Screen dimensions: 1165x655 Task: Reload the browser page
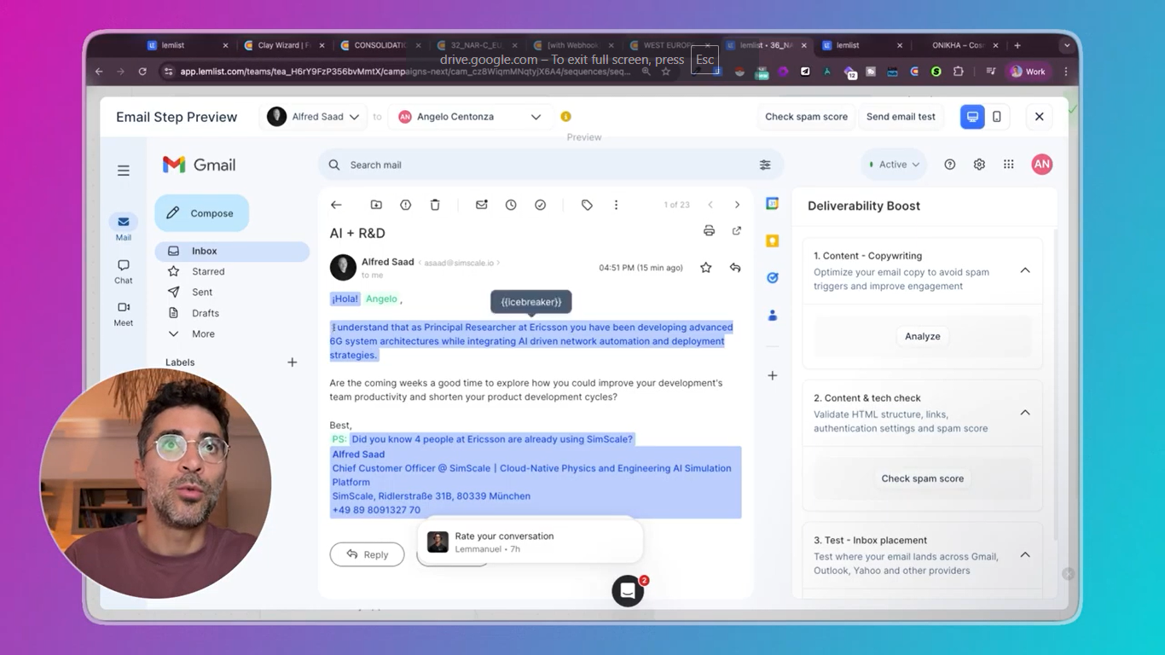[142, 72]
